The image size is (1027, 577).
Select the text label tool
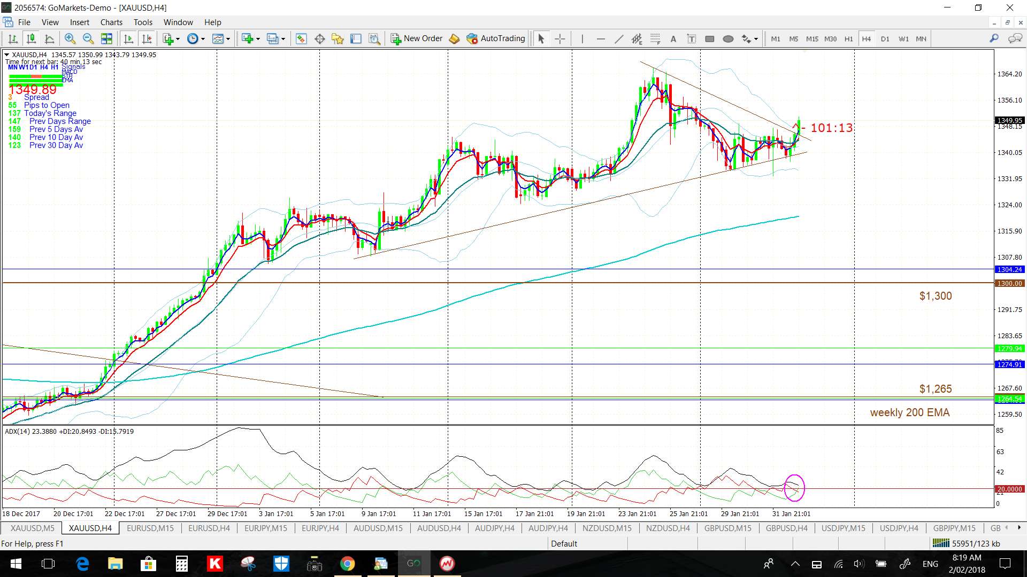692,38
